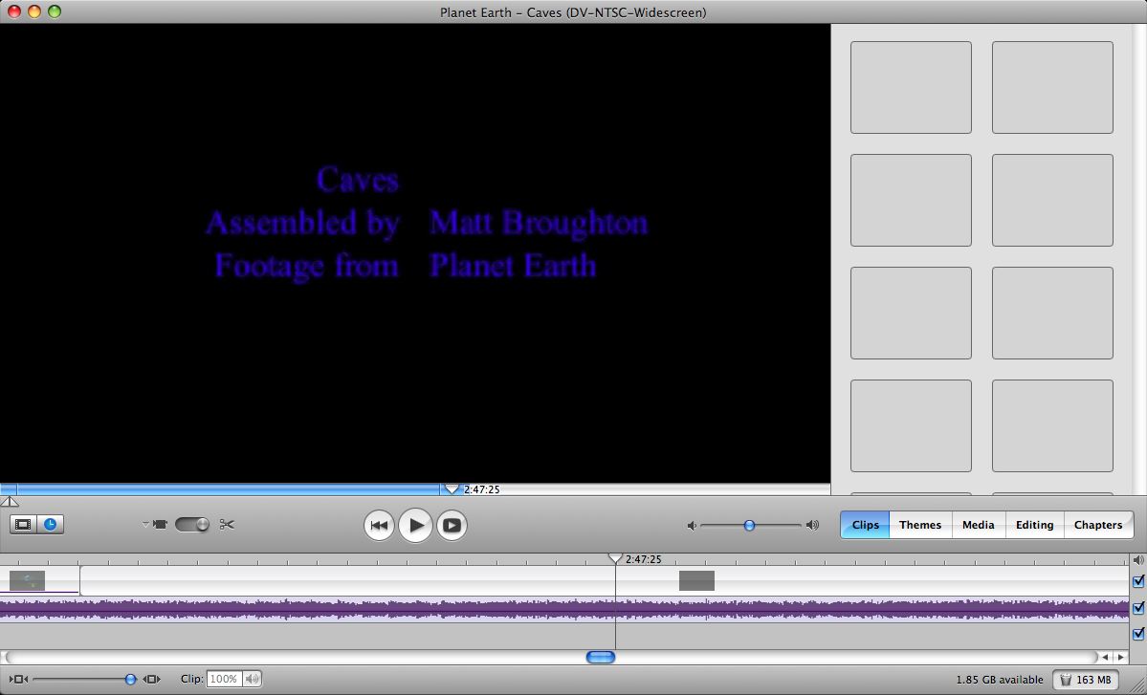
Task: Open the Trash showing 163 MB
Action: point(1085,680)
